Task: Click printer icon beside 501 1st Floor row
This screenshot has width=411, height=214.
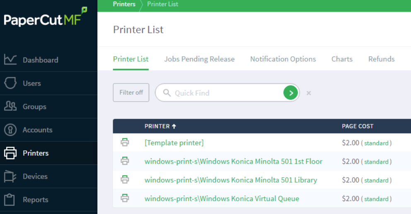Action: coord(125,161)
